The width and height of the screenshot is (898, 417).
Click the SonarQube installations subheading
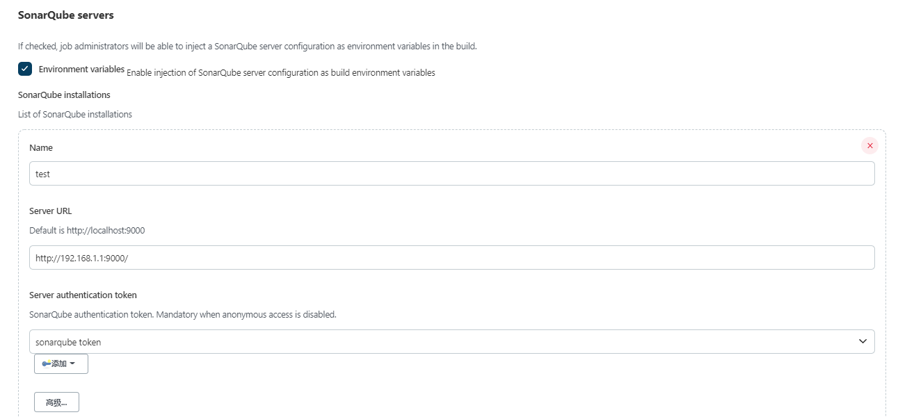click(x=64, y=95)
